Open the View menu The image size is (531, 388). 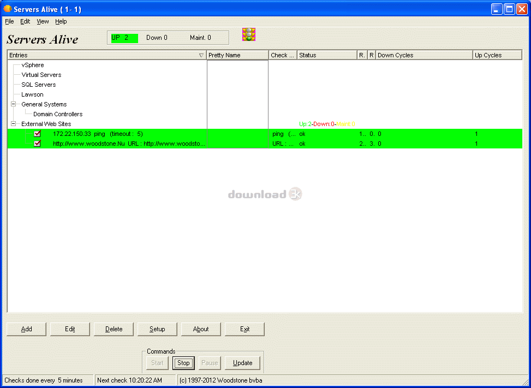(43, 21)
